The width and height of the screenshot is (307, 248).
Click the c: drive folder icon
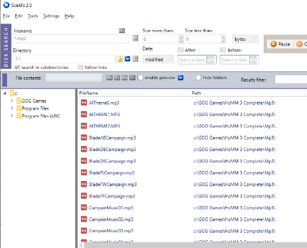(12, 93)
